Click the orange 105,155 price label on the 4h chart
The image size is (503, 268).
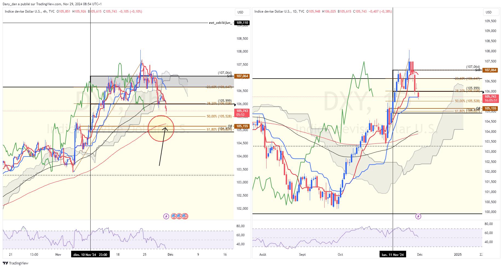[242, 126]
